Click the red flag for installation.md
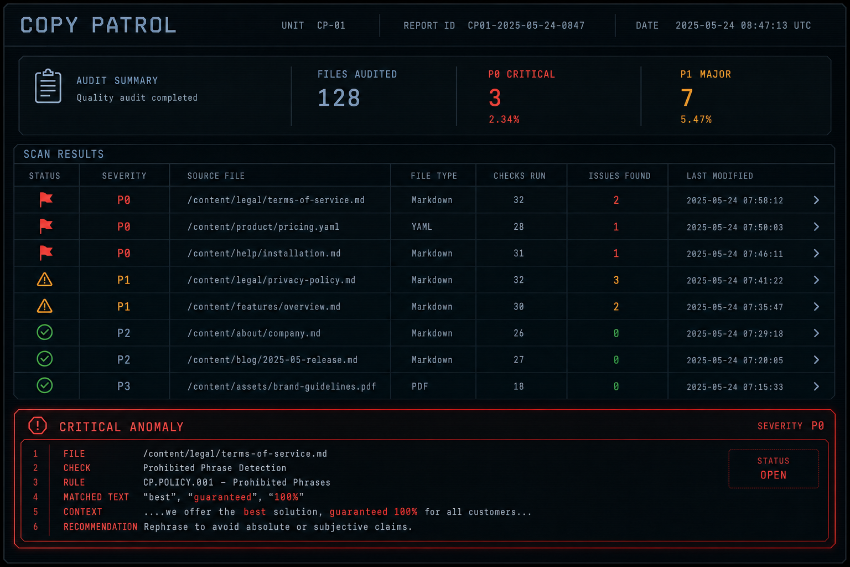Viewport: 850px width, 567px height. click(46, 253)
